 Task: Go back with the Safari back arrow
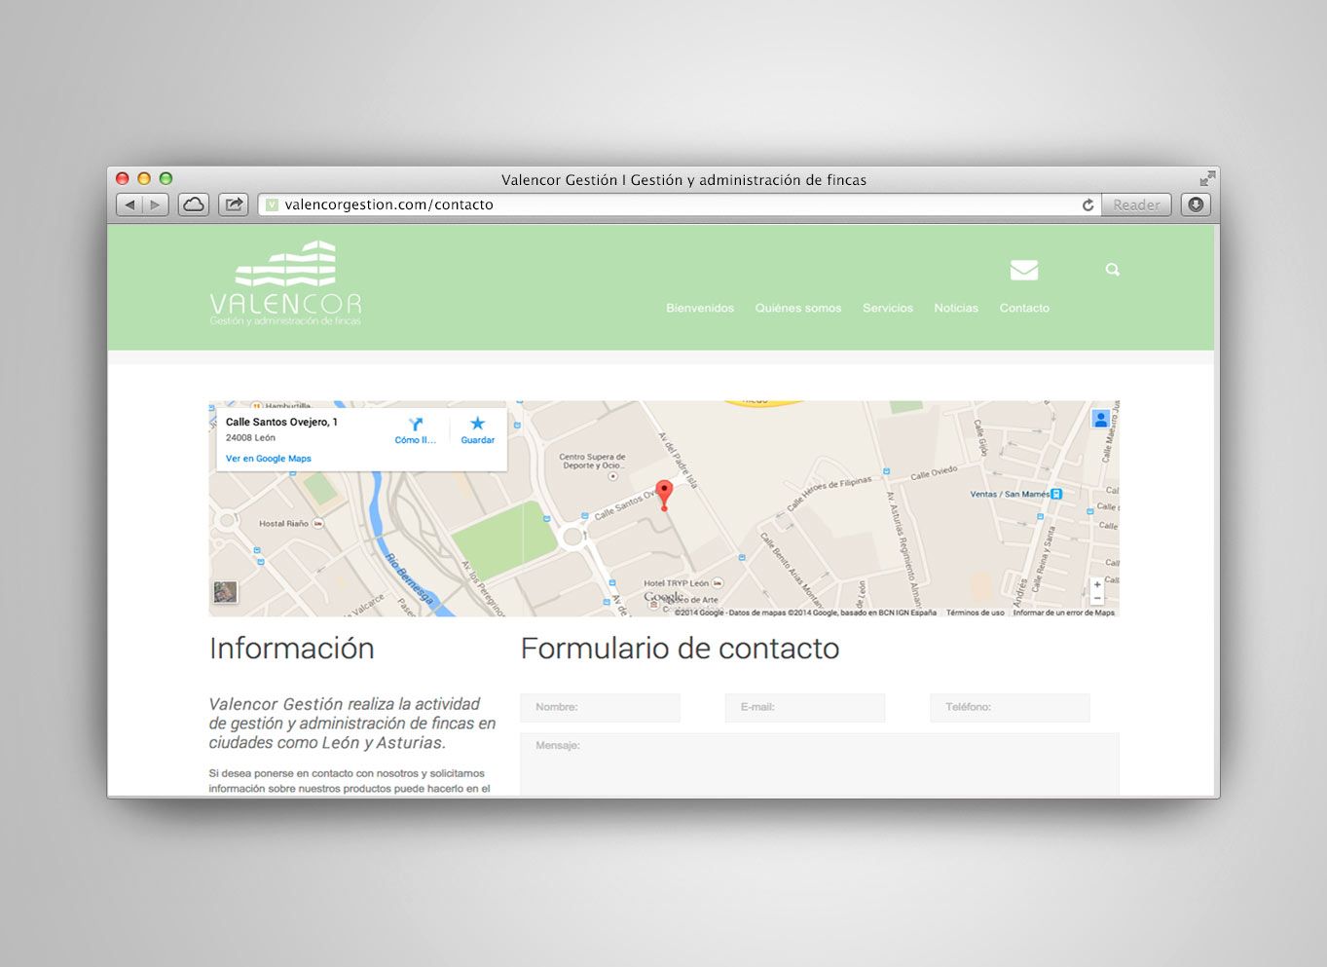(x=129, y=205)
